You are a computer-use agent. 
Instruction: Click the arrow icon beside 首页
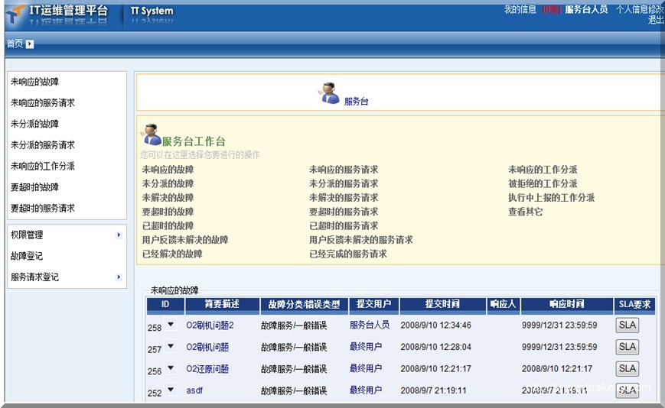click(x=30, y=44)
